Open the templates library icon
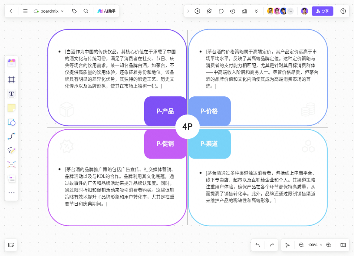The height and width of the screenshot is (256, 354). (12, 63)
